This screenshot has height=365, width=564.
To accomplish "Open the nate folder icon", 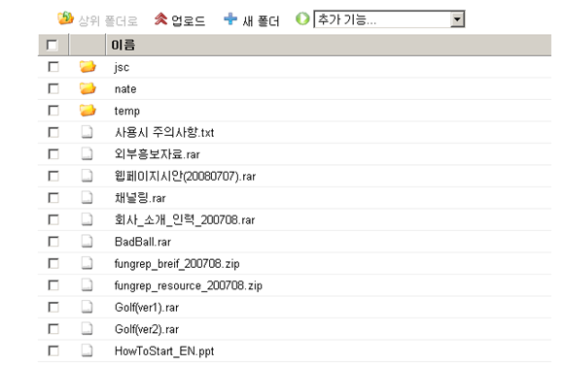I will click(88, 88).
